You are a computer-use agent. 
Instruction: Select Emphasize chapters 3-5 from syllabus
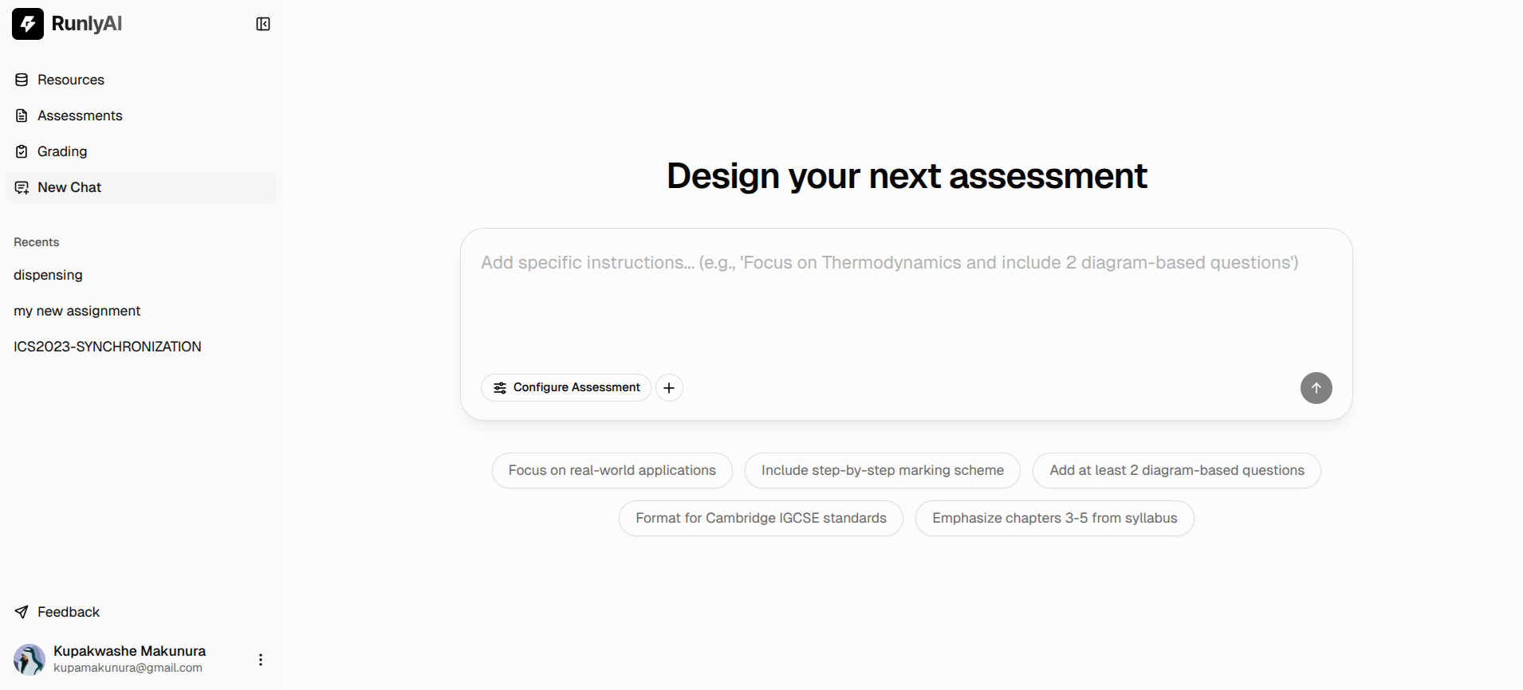point(1054,518)
